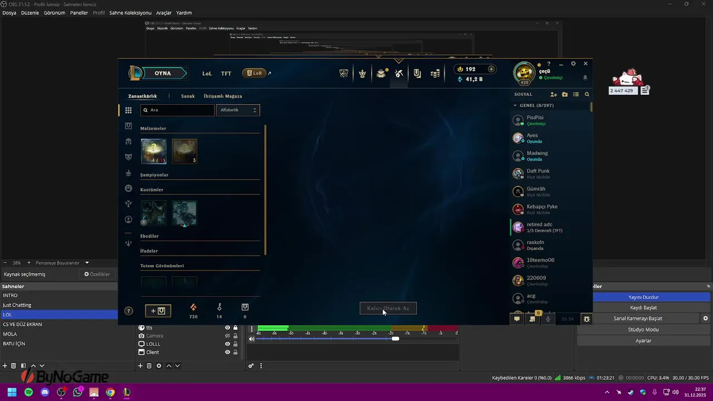The image size is (713, 401).
Task: Switch to the Sunak tab
Action: tap(188, 96)
